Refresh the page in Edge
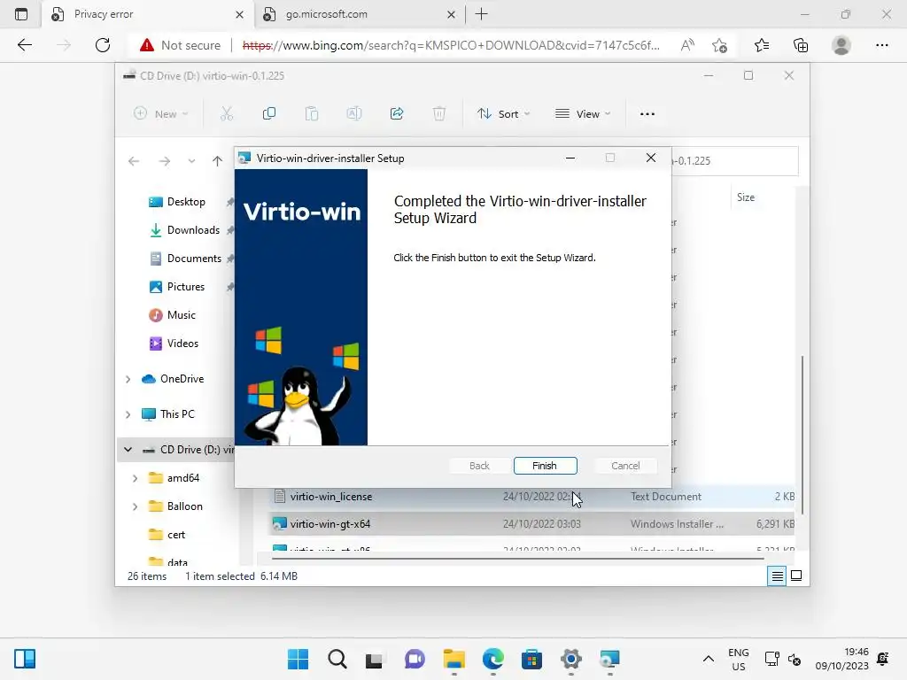Image resolution: width=907 pixels, height=680 pixels. click(103, 45)
